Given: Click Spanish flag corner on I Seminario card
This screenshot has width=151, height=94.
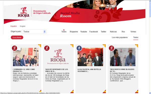Looking at the screenshot, I should (40, 91).
